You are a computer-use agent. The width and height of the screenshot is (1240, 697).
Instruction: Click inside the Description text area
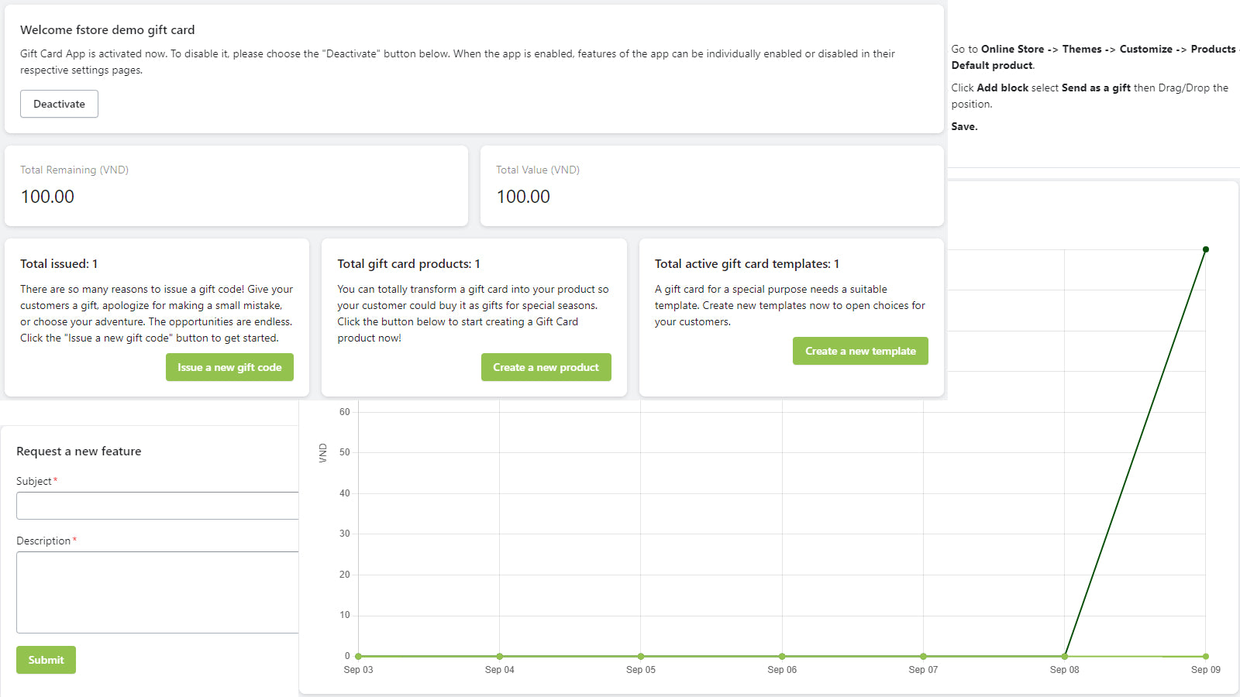157,592
